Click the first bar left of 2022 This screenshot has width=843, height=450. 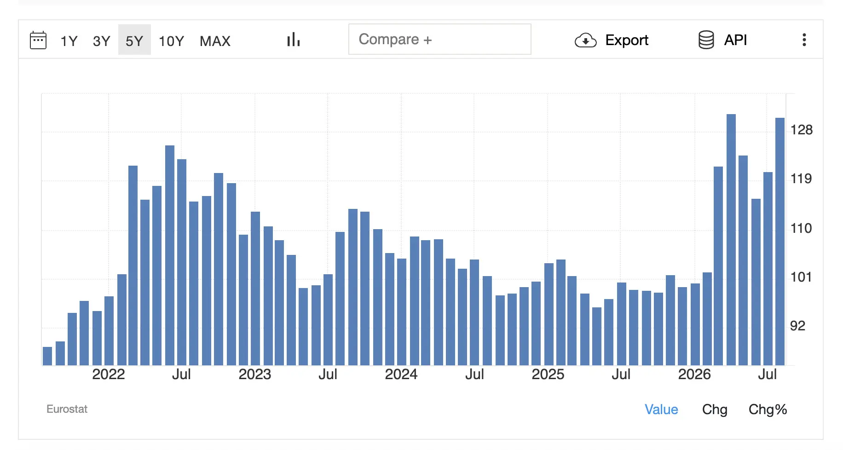[x=47, y=356]
